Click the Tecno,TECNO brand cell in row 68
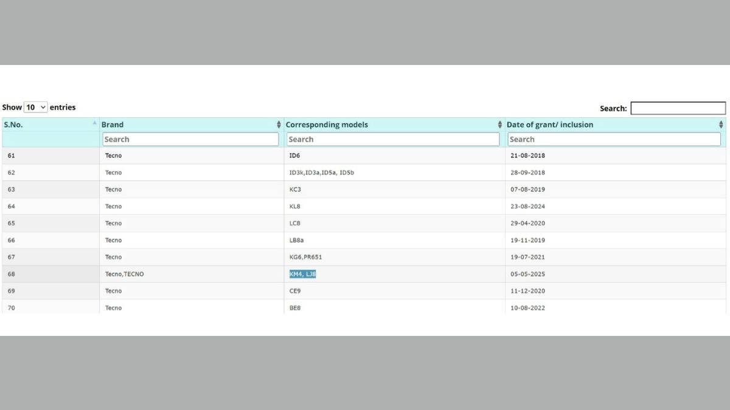Viewport: 730px width, 410px height. click(124, 274)
